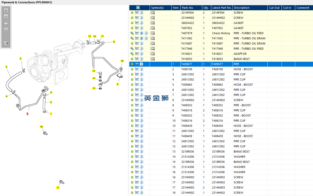Zoom in on the parts diagram
Screen dimensions: 313x196
click(6, 10)
